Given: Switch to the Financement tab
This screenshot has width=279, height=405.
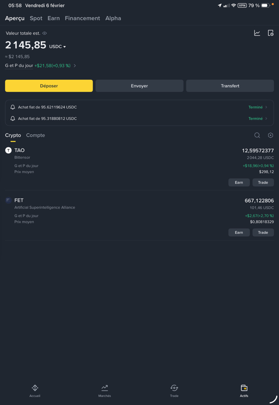Looking at the screenshot, I should [x=82, y=18].
